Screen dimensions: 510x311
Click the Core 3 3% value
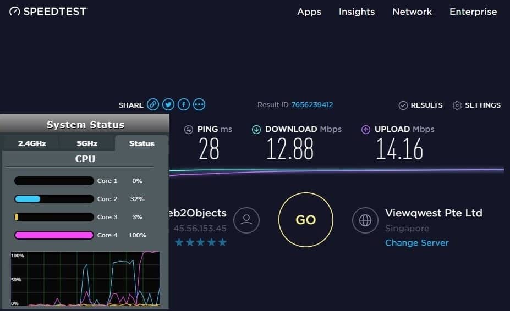coord(137,217)
